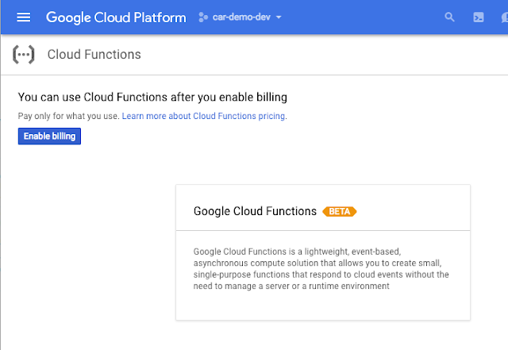The image size is (508, 350).
Task: Activate the Cloud Shell terminal icon
Action: 479,17
